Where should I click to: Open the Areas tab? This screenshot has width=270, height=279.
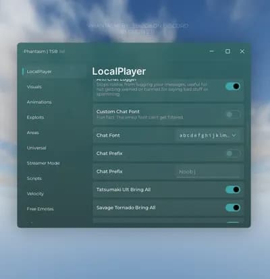pyautogui.click(x=33, y=133)
